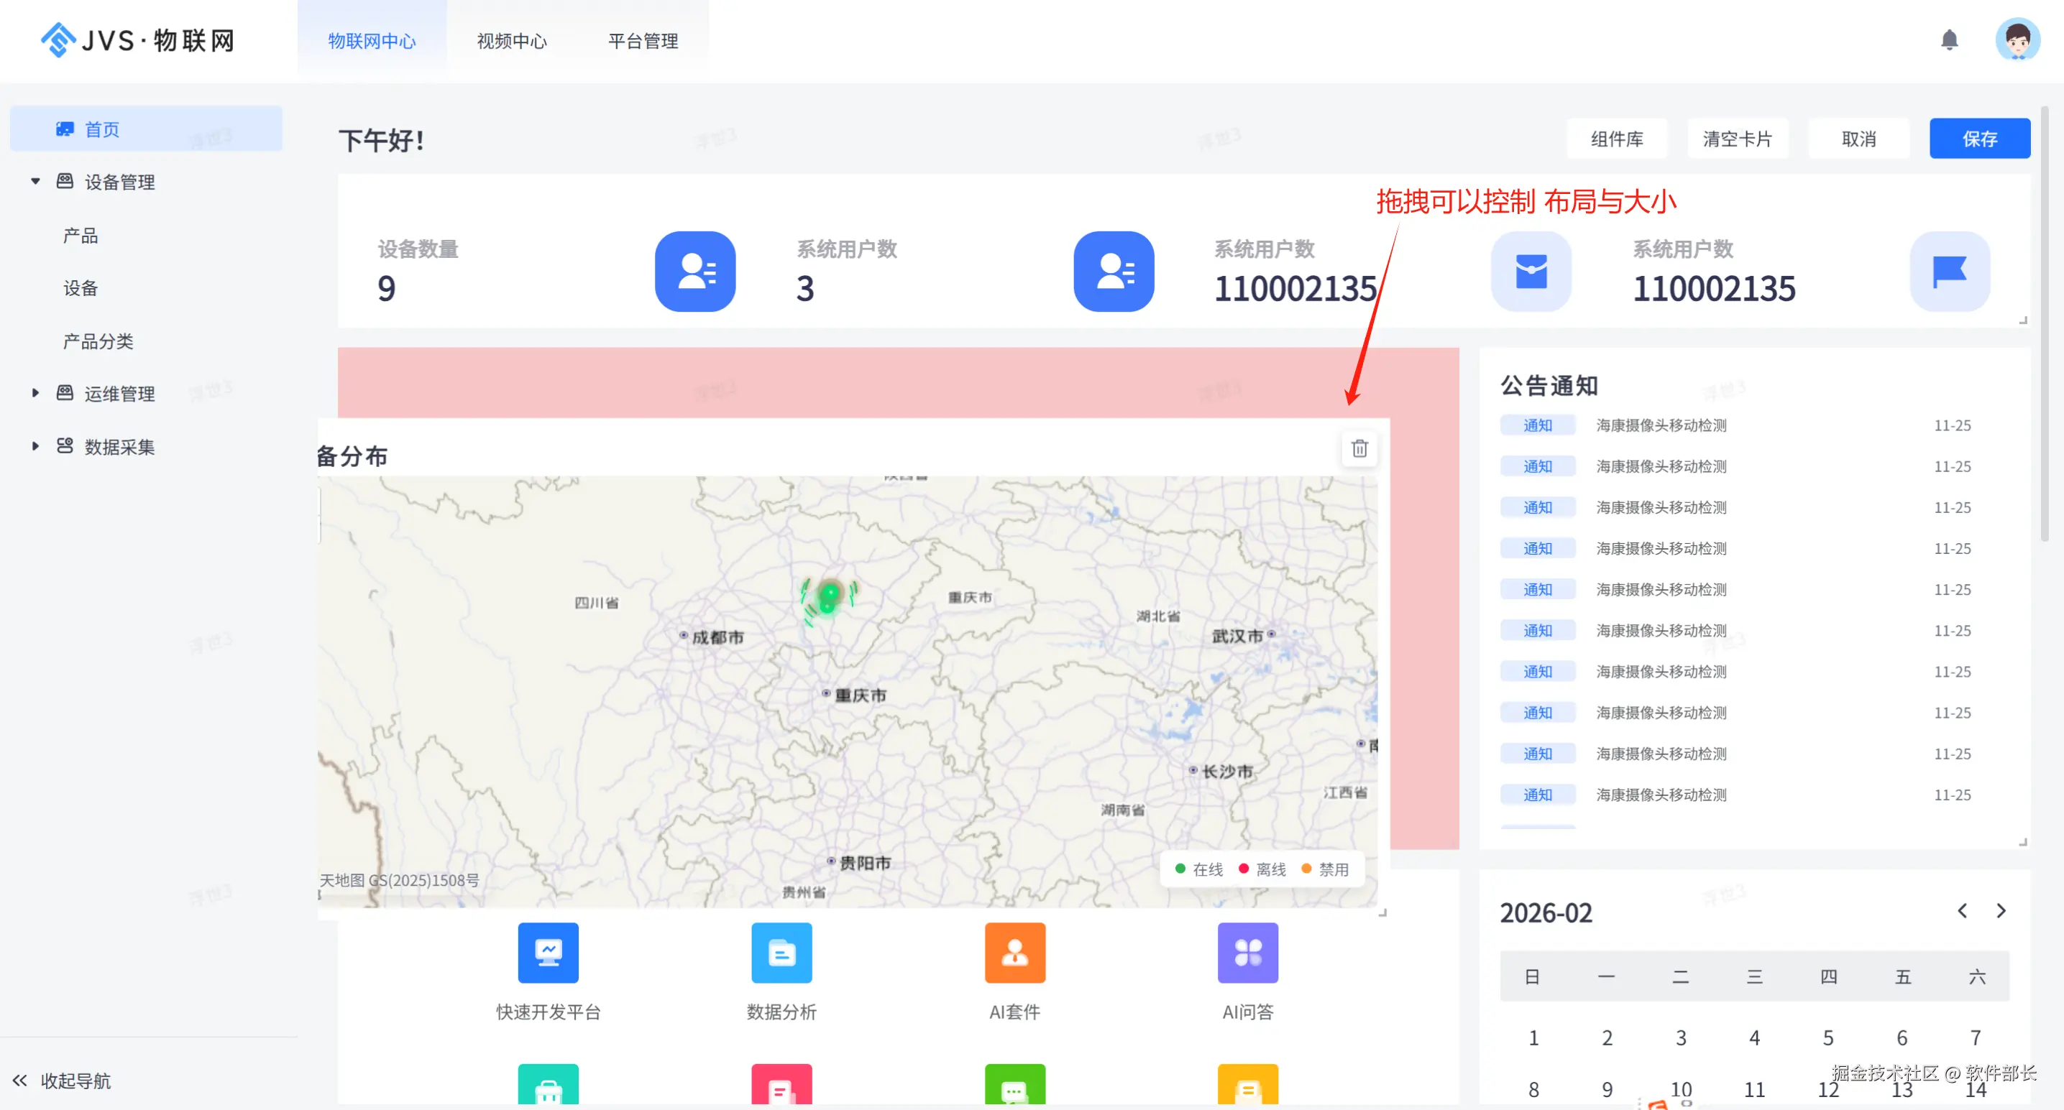Image resolution: width=2064 pixels, height=1110 pixels.
Task: Collapse the 设备管理 tree section
Action: 35,182
